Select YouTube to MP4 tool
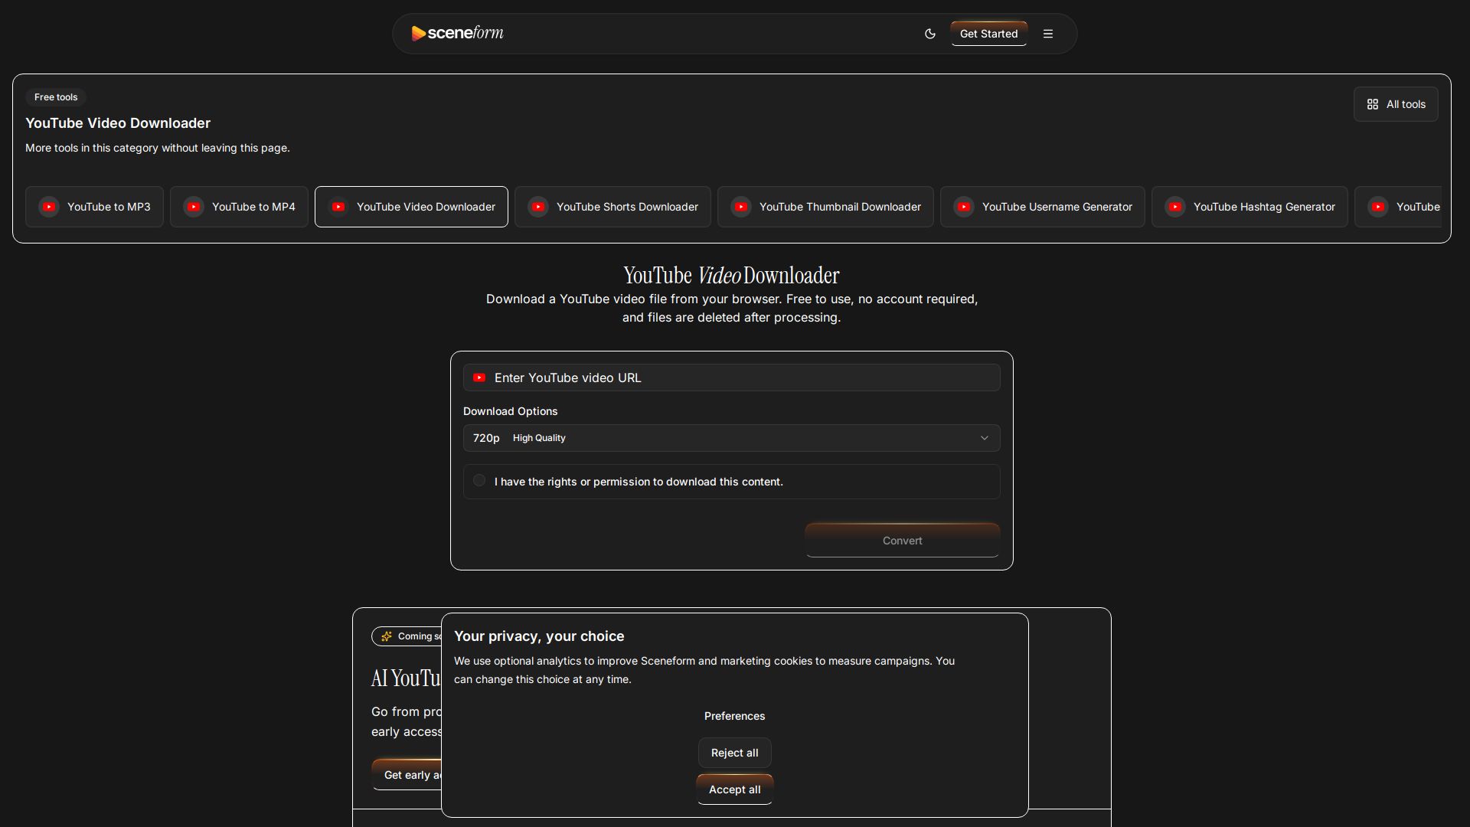This screenshot has height=827, width=1470. click(x=239, y=207)
